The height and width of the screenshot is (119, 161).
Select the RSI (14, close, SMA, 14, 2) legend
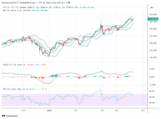coord(15,89)
